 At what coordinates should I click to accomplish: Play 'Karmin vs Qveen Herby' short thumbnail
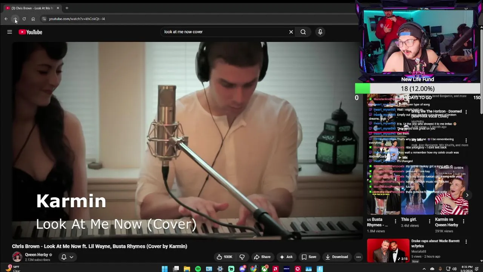click(x=451, y=190)
